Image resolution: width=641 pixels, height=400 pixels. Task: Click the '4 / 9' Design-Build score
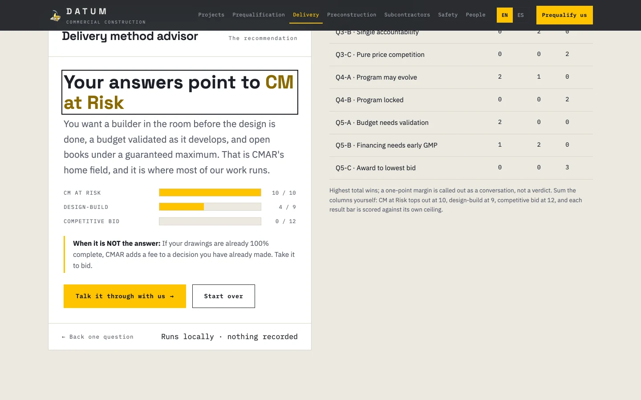coord(288,207)
